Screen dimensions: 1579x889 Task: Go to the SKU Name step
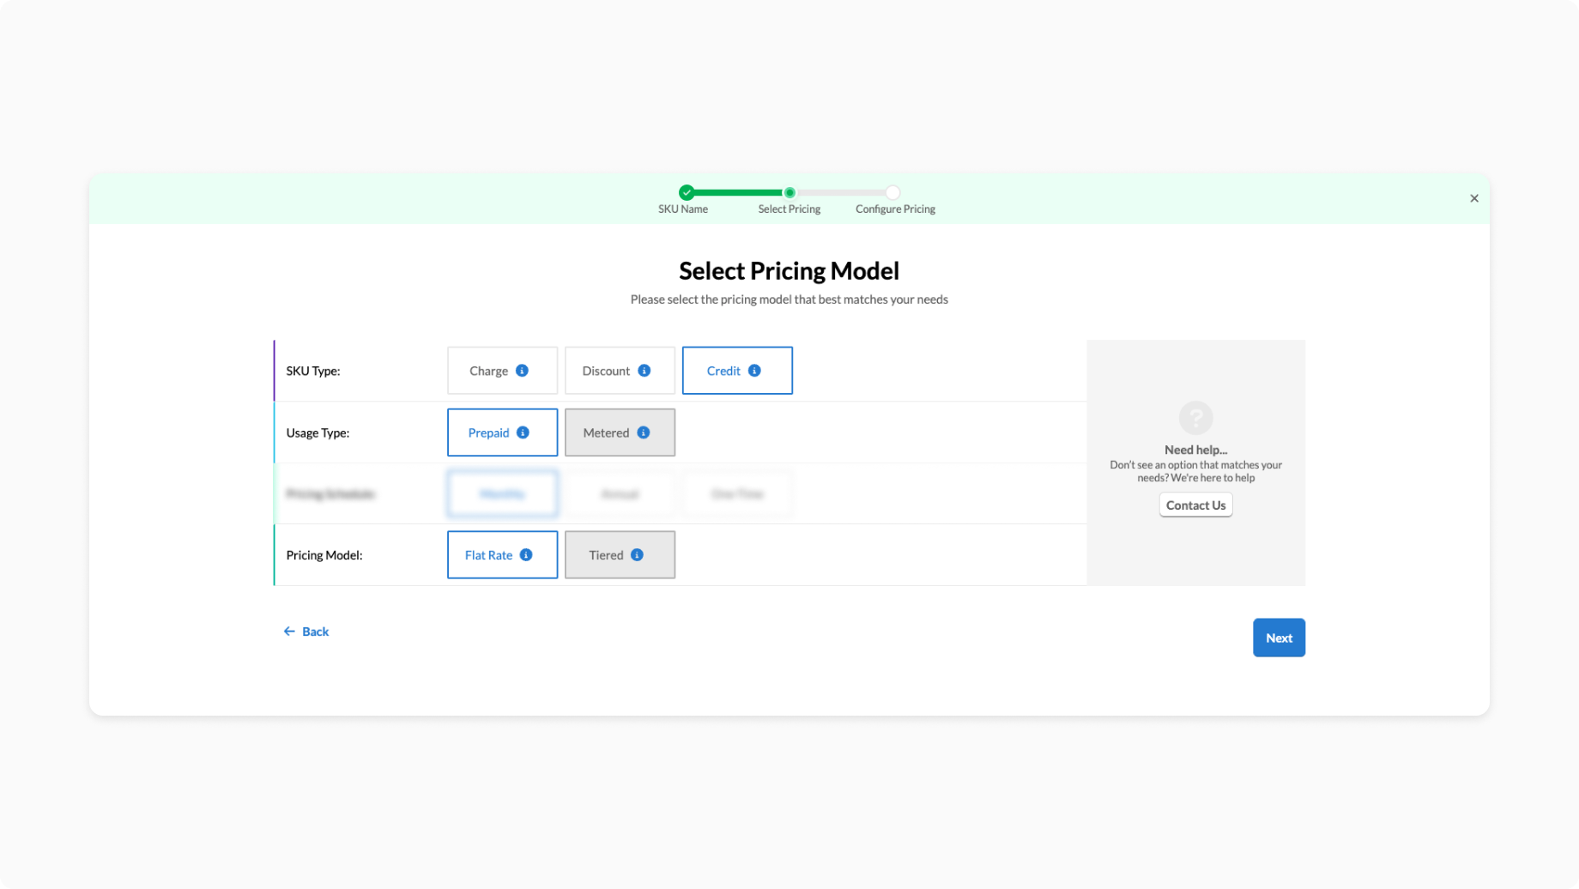pos(686,193)
